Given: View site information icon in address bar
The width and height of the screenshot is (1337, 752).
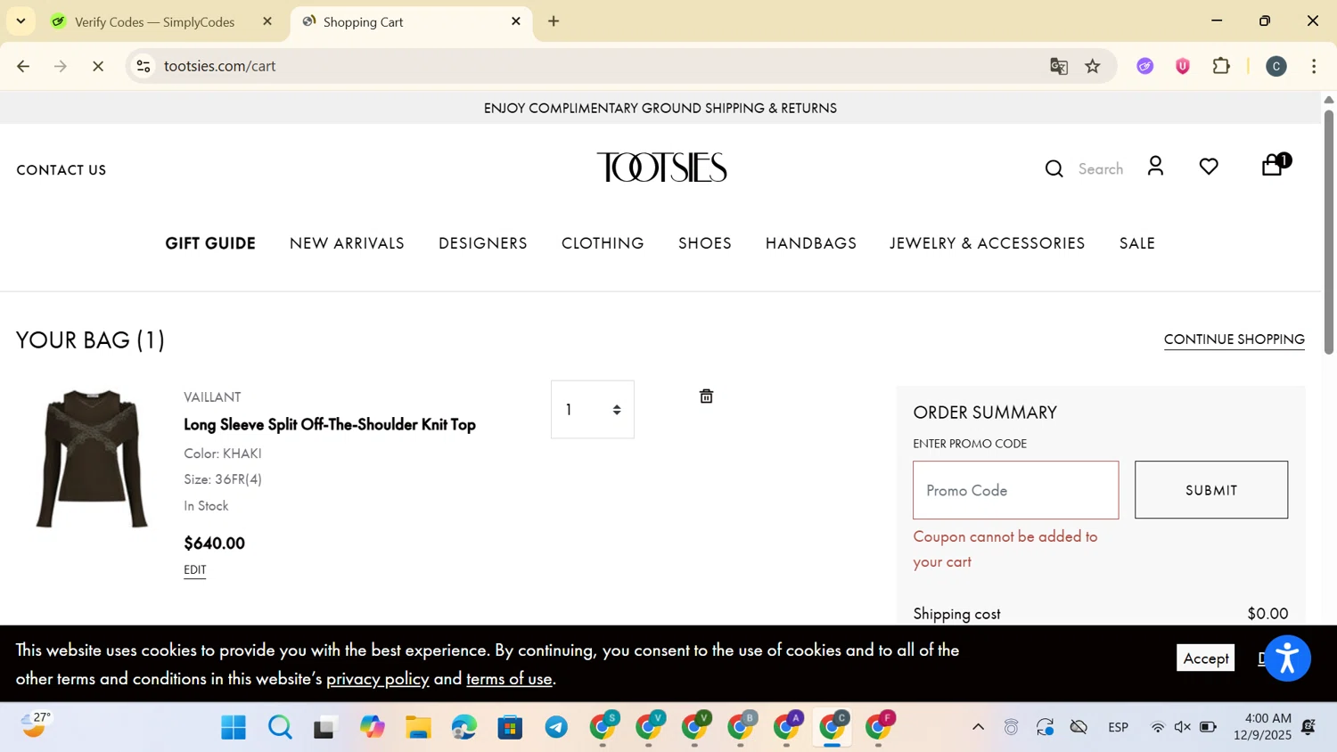Looking at the screenshot, I should [x=144, y=66].
